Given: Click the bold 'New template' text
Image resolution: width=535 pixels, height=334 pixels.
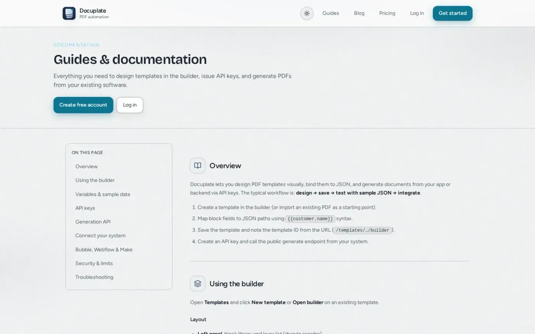Looking at the screenshot, I should pos(268,302).
